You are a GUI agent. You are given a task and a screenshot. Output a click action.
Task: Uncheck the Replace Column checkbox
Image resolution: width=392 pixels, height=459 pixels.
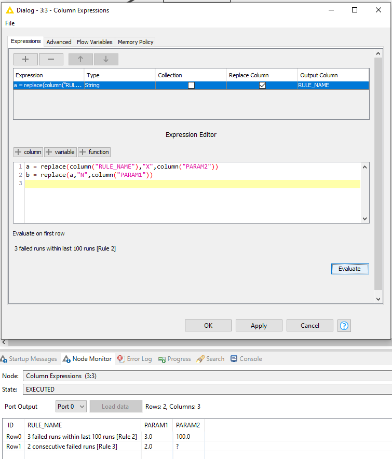click(262, 86)
